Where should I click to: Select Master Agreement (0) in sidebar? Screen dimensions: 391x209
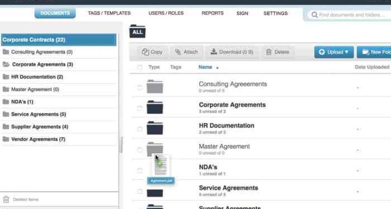tap(35, 89)
